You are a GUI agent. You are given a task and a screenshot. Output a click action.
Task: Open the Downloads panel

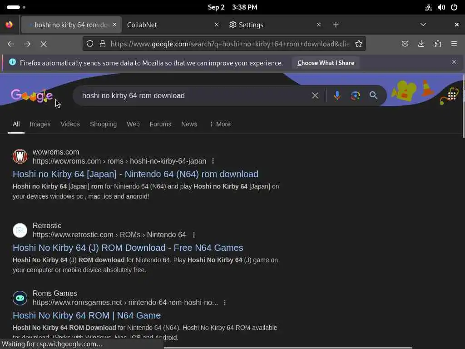[421, 44]
